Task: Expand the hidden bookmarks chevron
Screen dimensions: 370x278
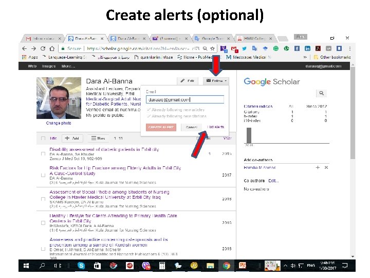Action: pyautogui.click(x=305, y=57)
